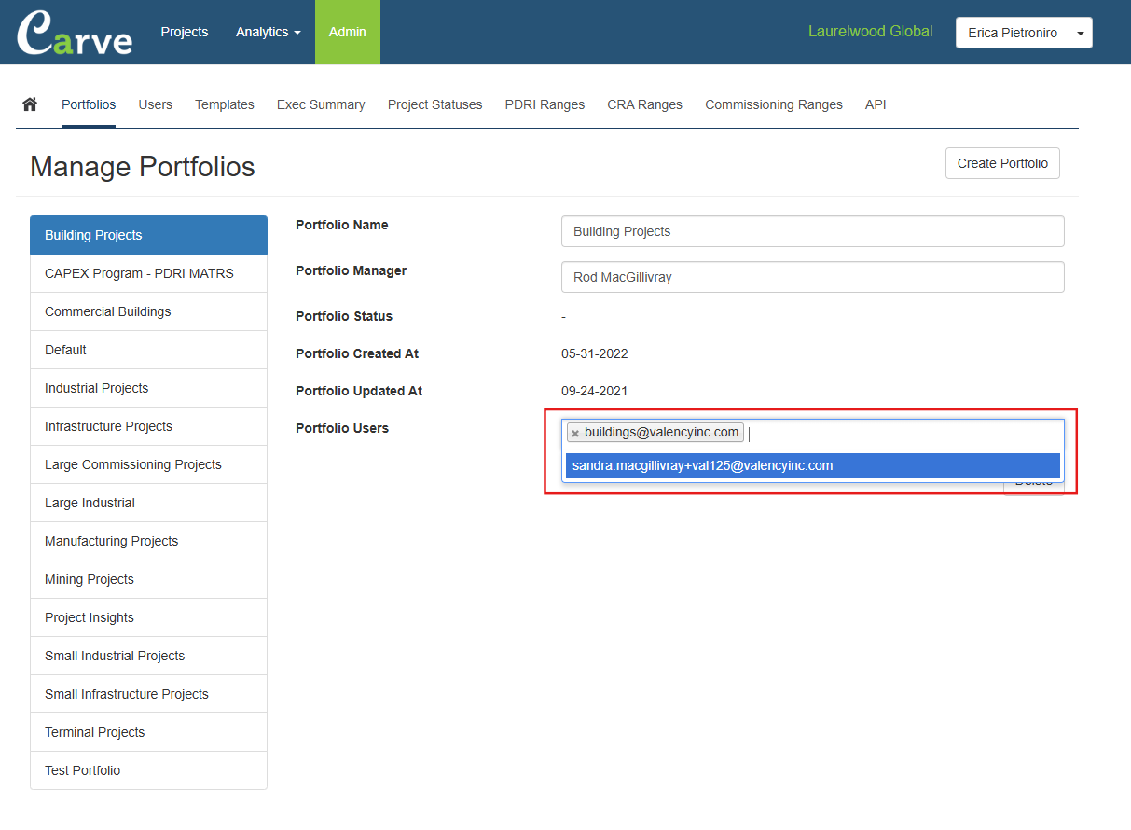Open the Commissioning Ranges tab
The image size is (1131, 830).
(773, 104)
